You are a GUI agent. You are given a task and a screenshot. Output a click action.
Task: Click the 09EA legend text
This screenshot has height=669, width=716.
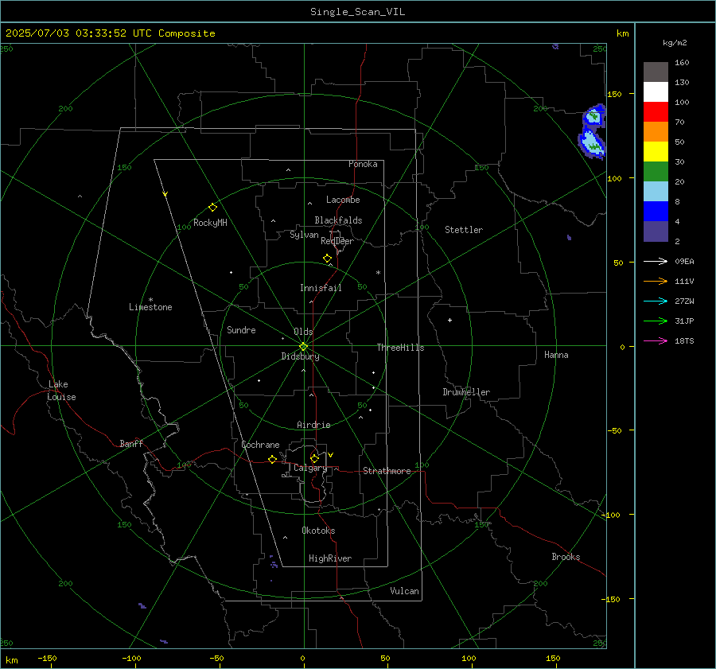[684, 262]
